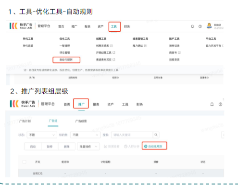Select 推广 in step 2 nav
Screen dimensions: 238x186
click(81, 104)
